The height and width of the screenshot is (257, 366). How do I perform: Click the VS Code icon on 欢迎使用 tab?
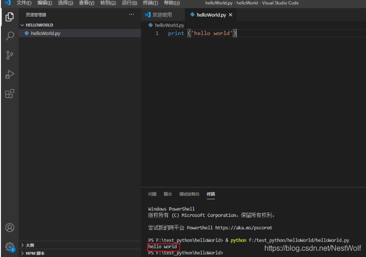point(148,15)
